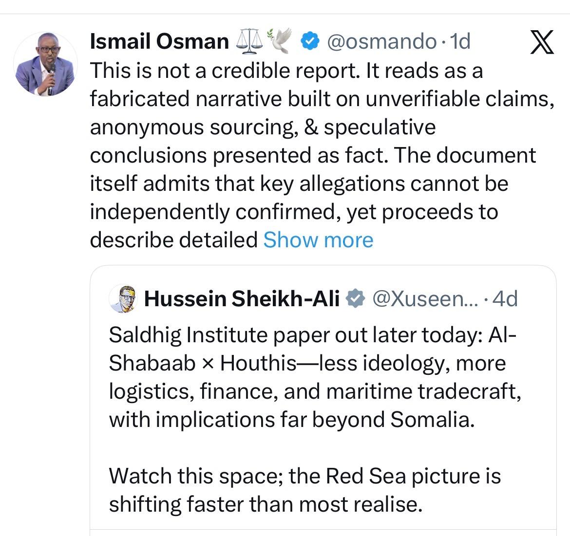
Task: Click the 1d post timestamp
Action: pos(460,42)
